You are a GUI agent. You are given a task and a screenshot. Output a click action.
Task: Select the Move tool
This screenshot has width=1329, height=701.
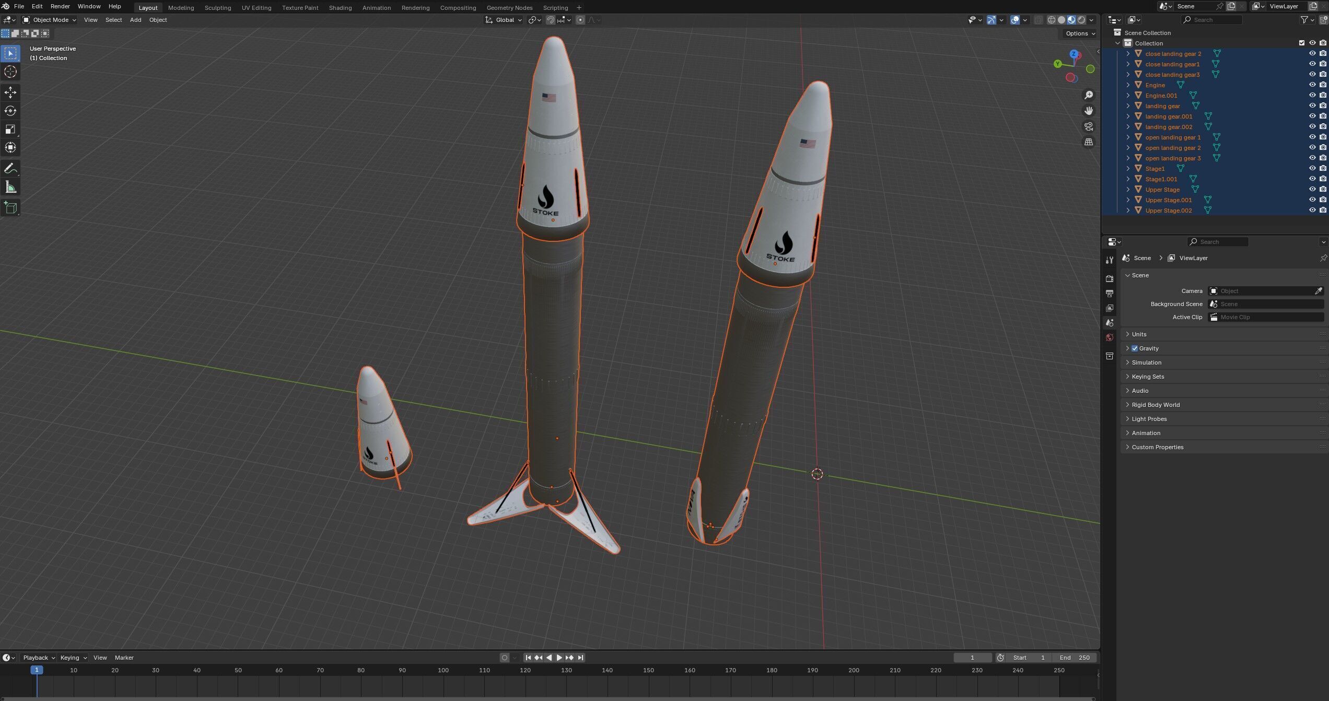coord(10,92)
